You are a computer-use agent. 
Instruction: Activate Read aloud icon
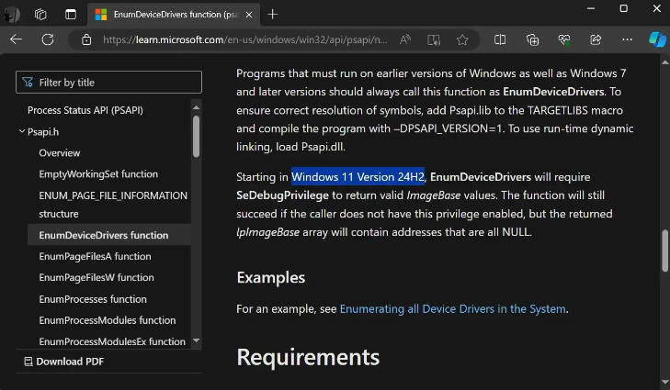click(x=405, y=39)
